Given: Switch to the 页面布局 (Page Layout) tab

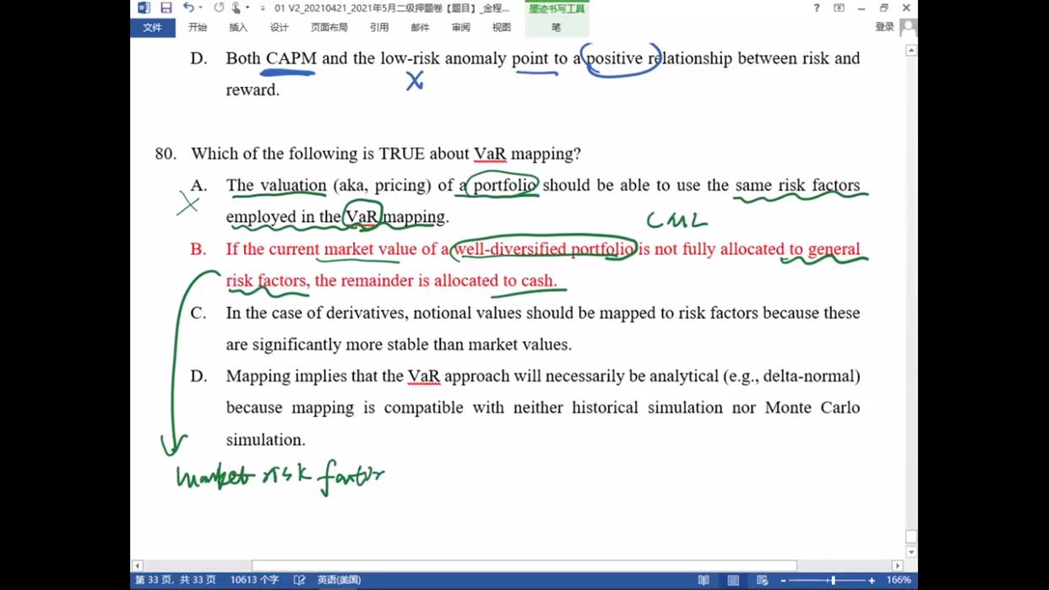Looking at the screenshot, I should (329, 27).
